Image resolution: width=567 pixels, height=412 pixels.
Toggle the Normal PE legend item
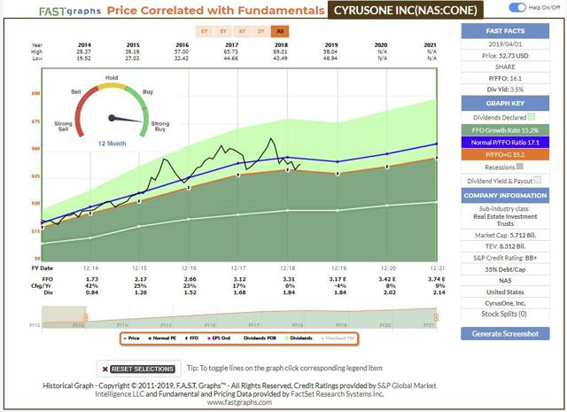[x=162, y=338]
